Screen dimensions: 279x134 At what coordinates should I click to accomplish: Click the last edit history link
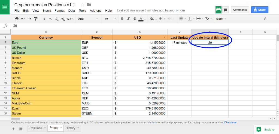click(x=151, y=11)
